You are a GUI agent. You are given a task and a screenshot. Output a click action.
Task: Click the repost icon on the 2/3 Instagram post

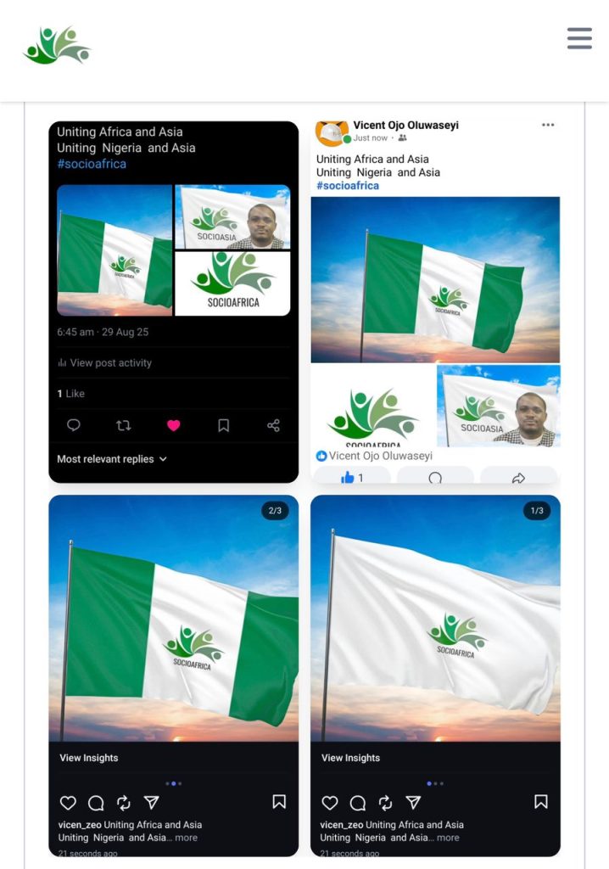click(x=124, y=803)
